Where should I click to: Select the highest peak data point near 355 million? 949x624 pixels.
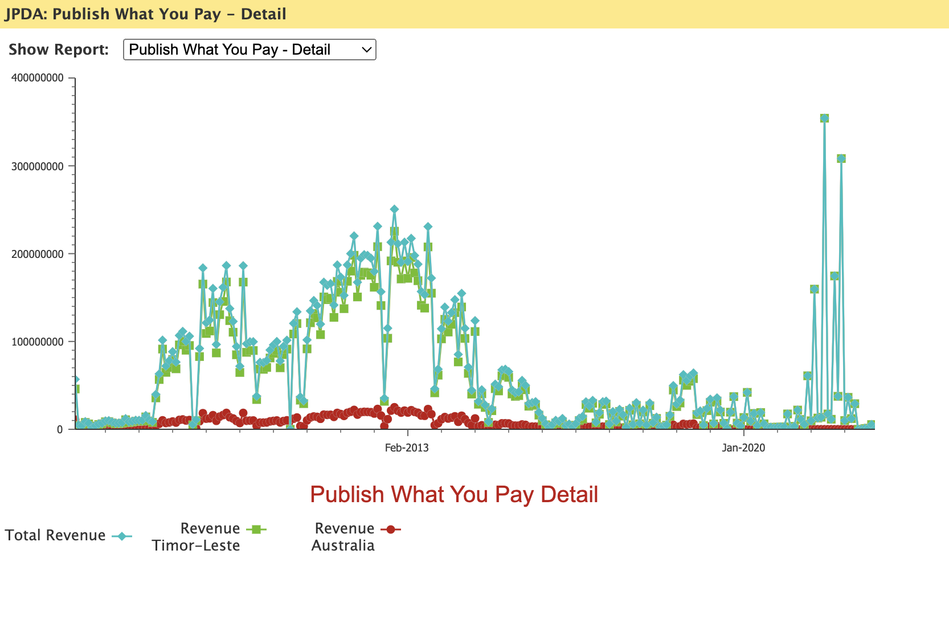[824, 118]
